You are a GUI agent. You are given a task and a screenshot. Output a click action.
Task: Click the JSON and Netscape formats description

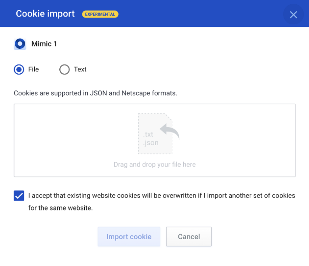coord(96,93)
